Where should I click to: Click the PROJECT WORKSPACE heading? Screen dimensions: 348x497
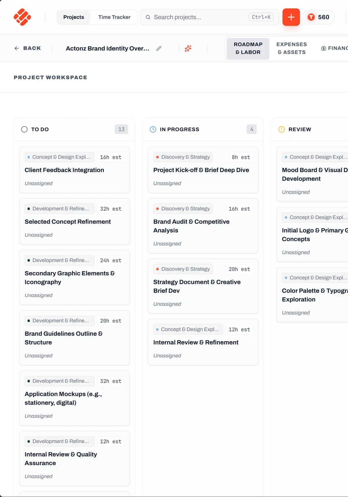click(x=50, y=77)
